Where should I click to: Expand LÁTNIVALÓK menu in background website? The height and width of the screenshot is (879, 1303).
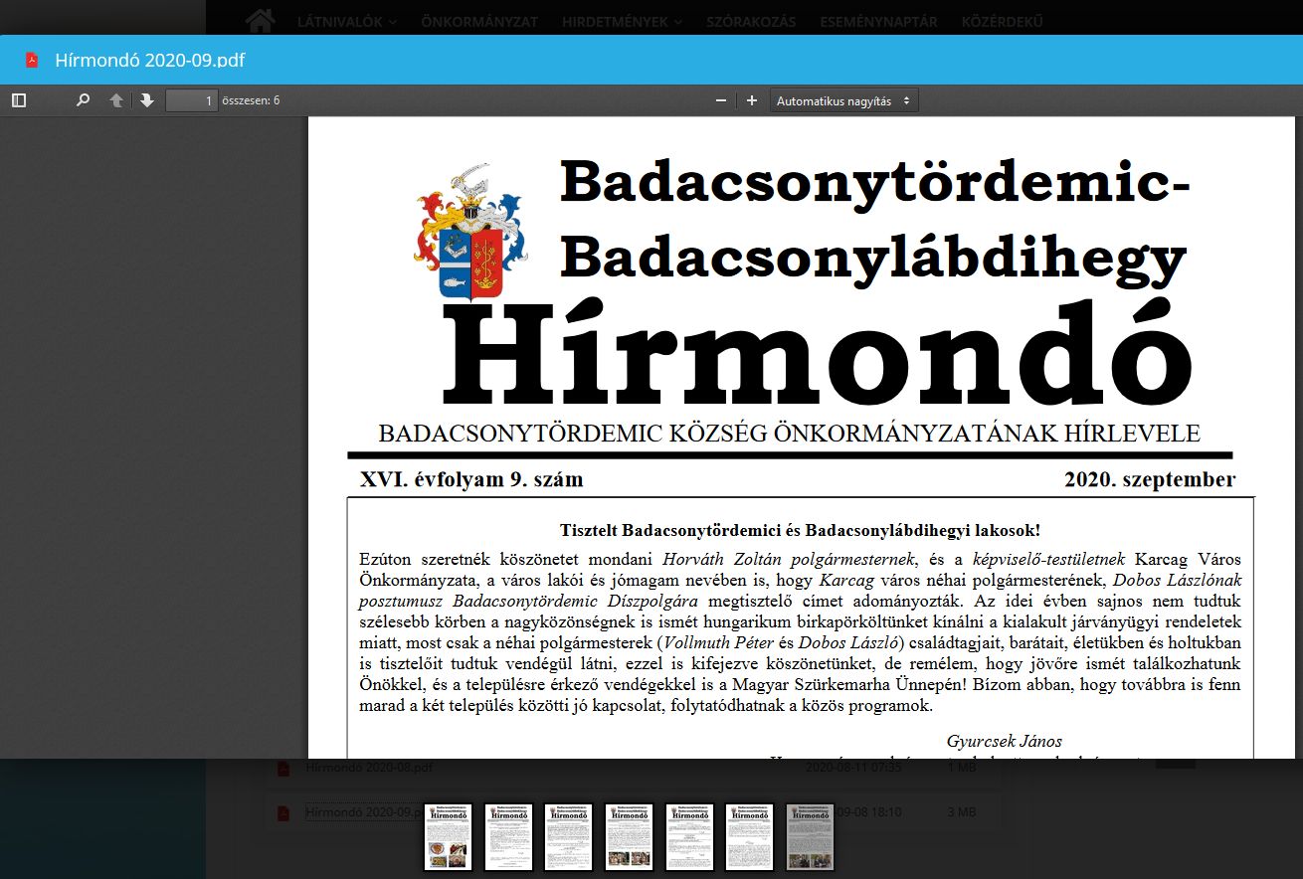(x=347, y=21)
